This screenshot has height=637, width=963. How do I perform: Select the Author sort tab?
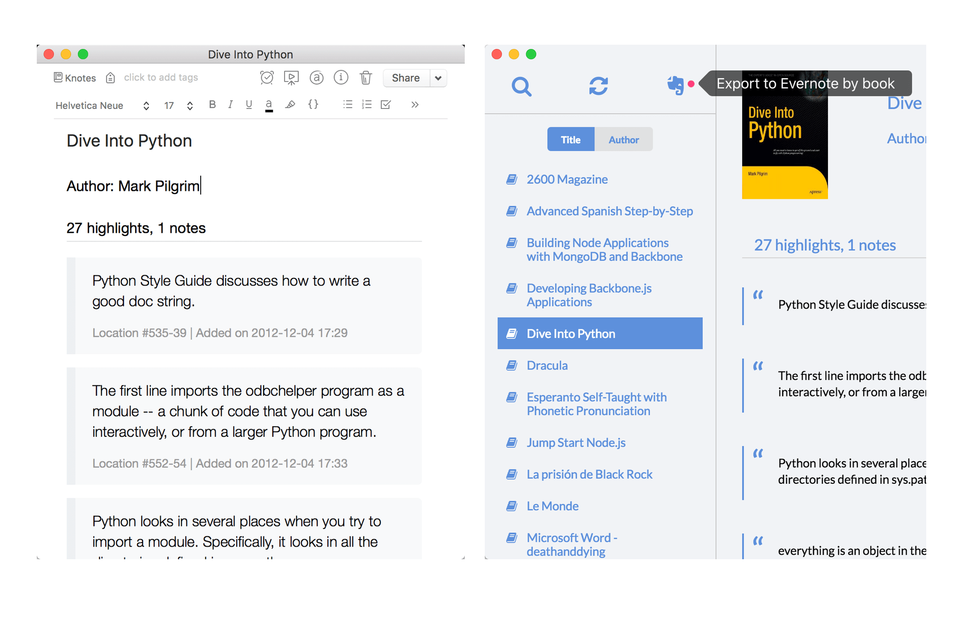click(624, 139)
